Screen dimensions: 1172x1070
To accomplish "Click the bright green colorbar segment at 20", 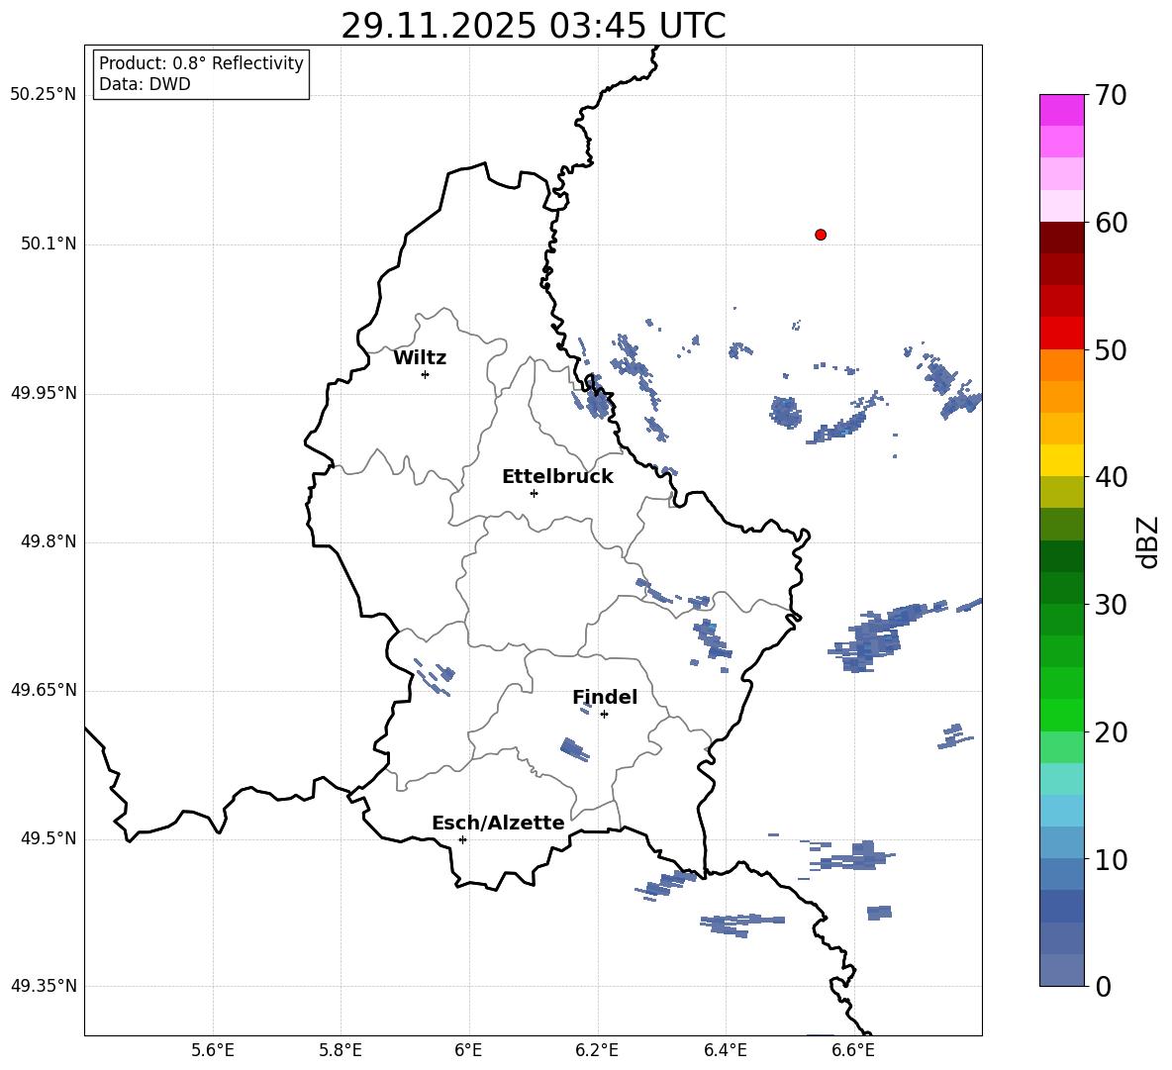I will click(1062, 715).
